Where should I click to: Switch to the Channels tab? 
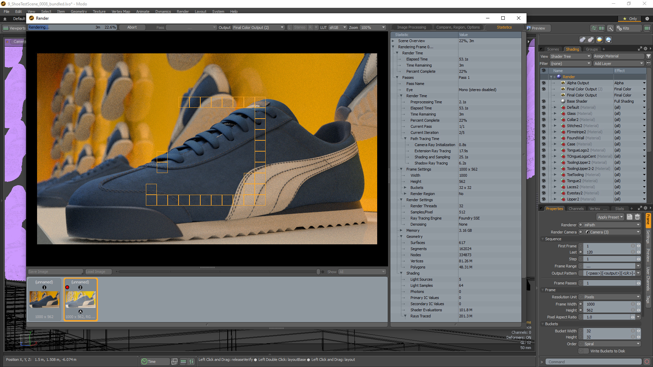click(576, 209)
